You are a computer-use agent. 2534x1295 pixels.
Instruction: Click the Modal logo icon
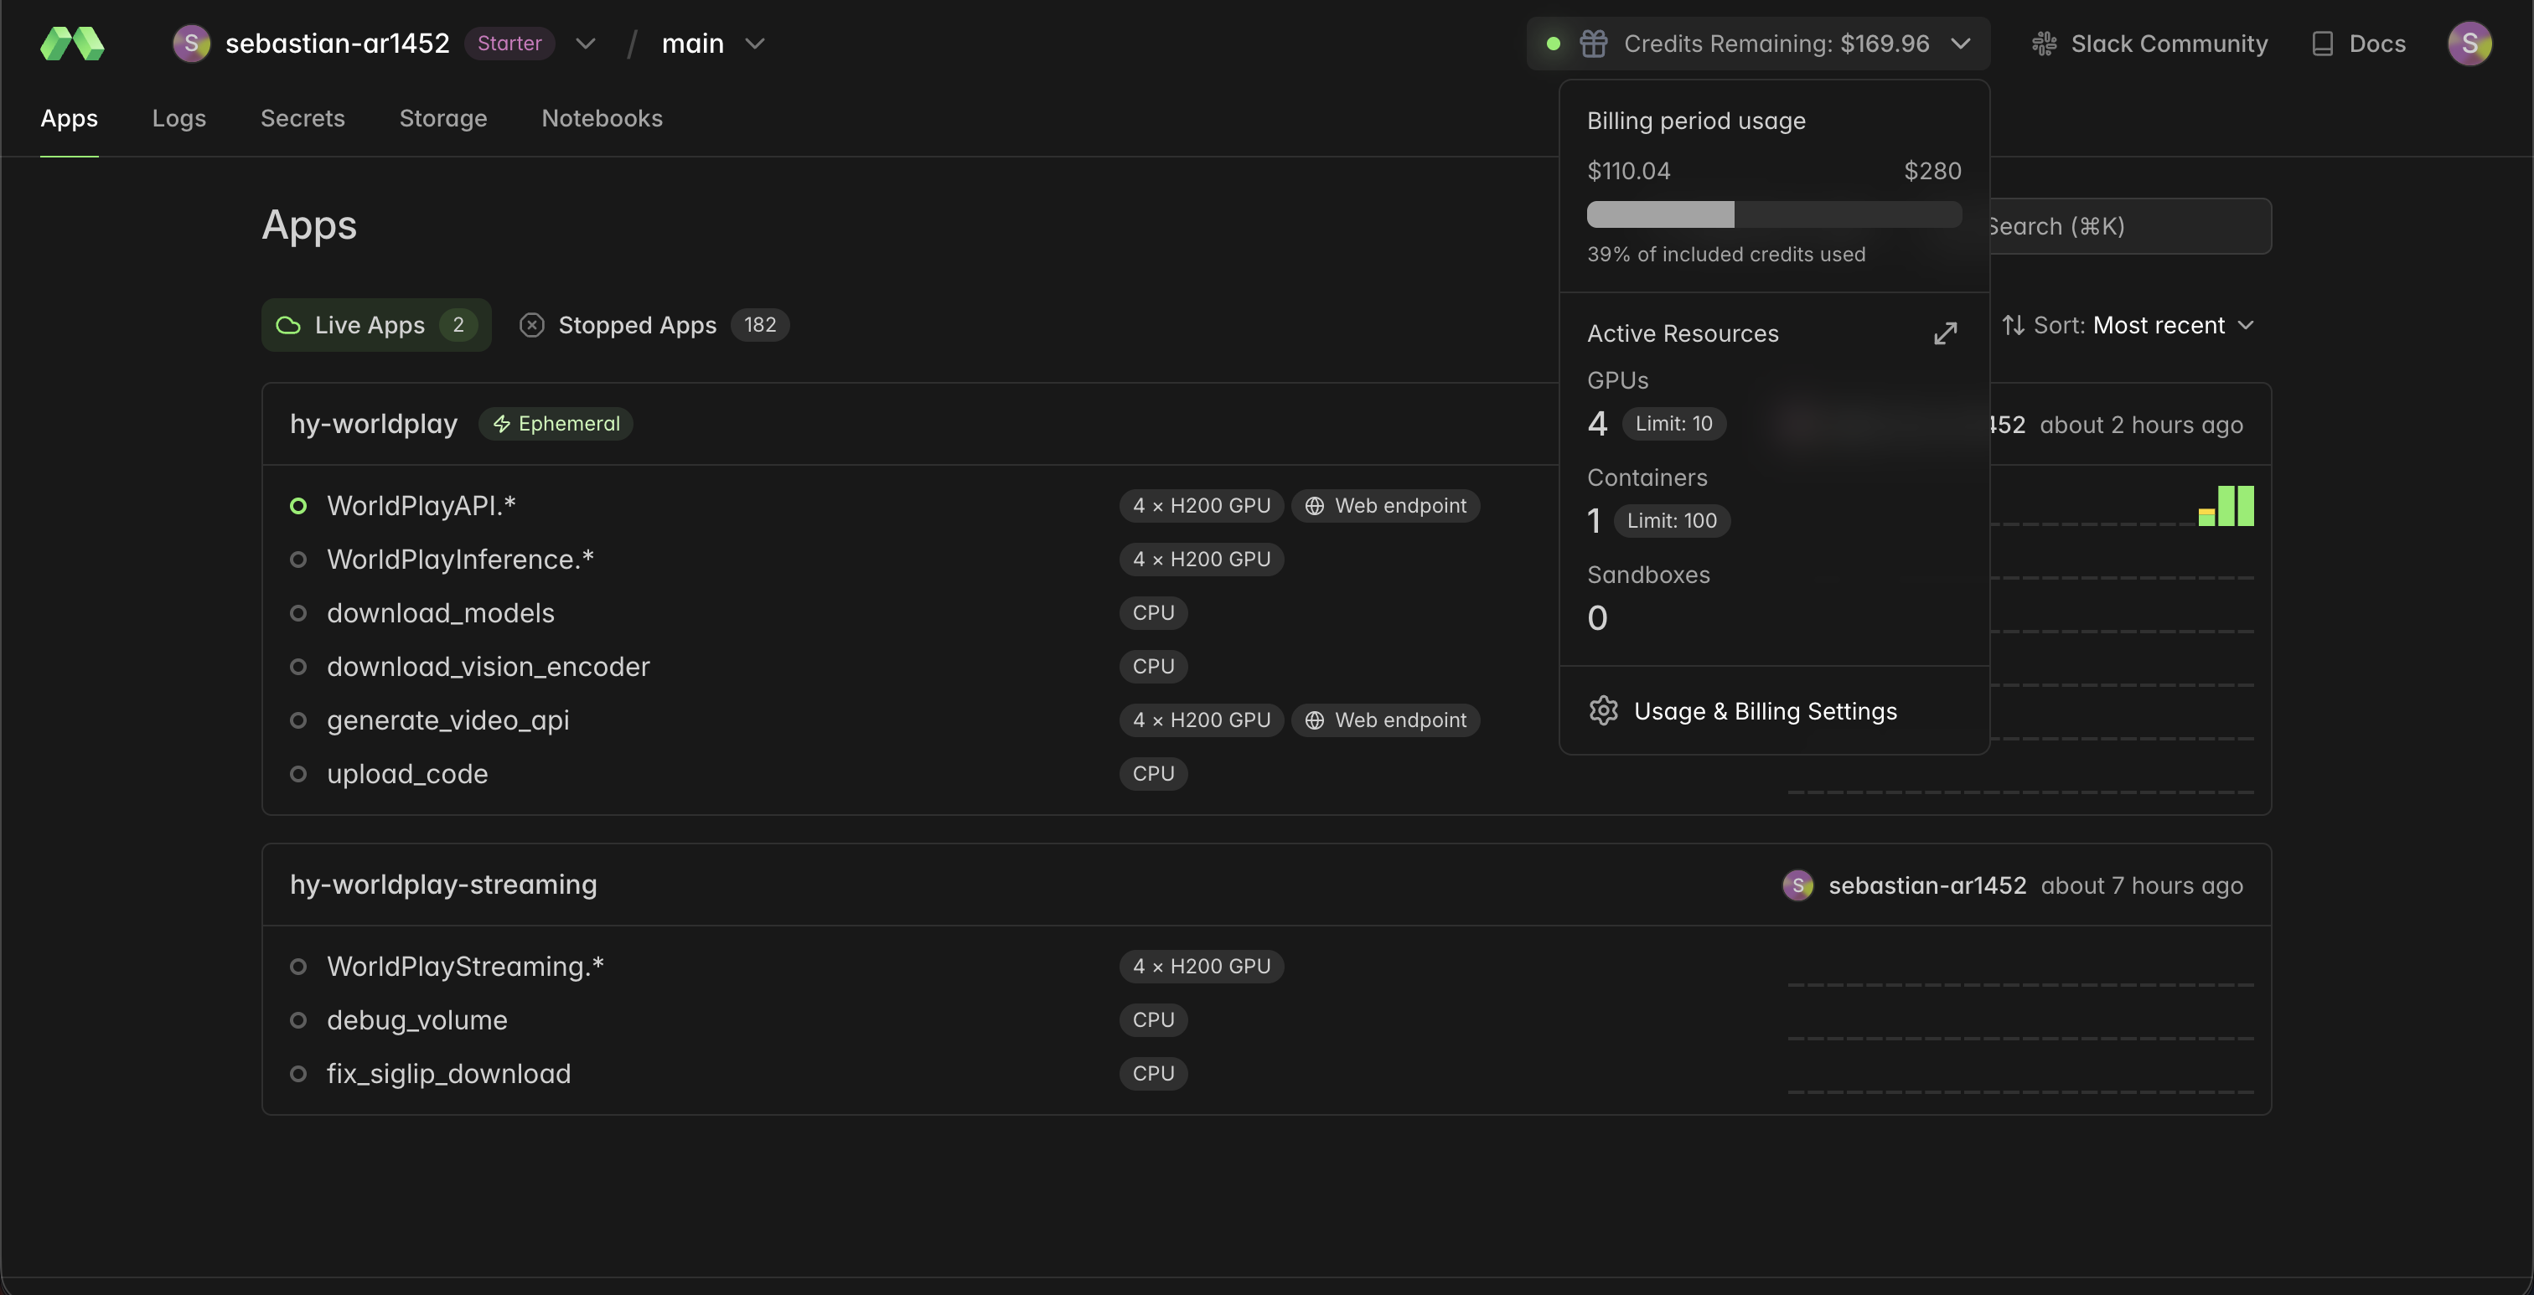click(x=72, y=44)
